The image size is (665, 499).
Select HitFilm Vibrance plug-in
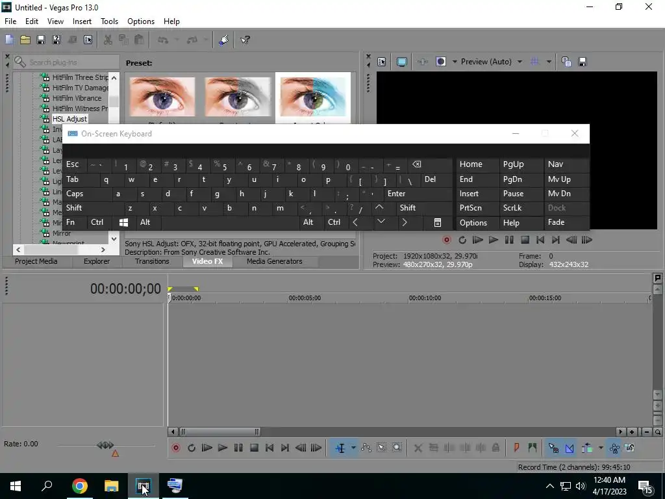[77, 98]
